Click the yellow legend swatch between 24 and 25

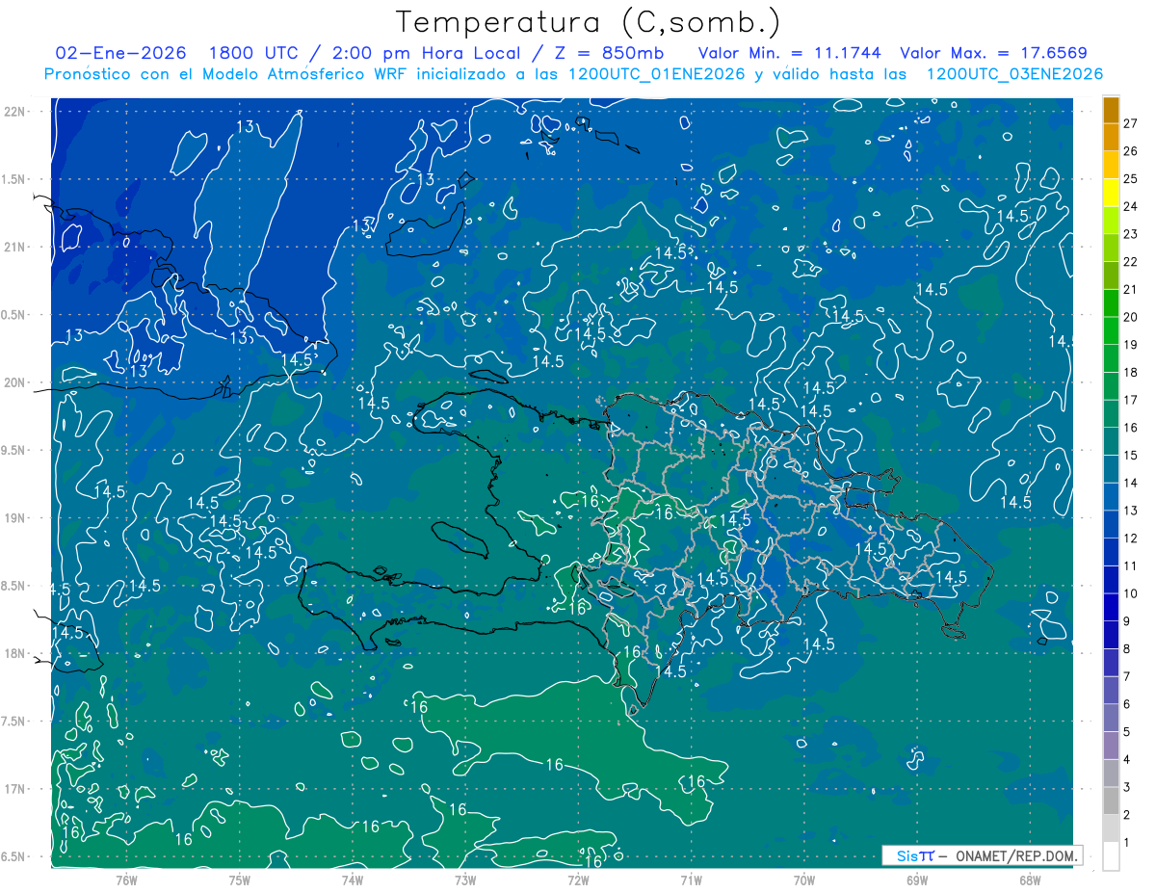(x=1111, y=192)
